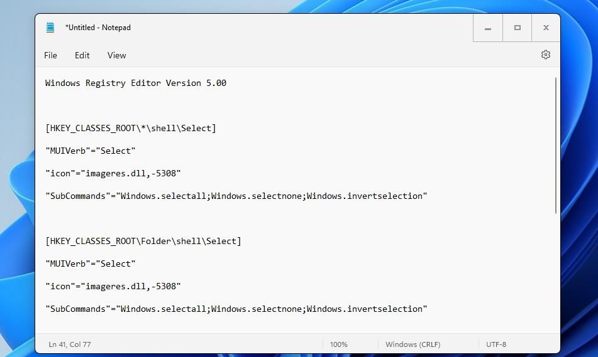The height and width of the screenshot is (357, 598).
Task: Open Notepad settings gear icon
Action: pos(545,55)
